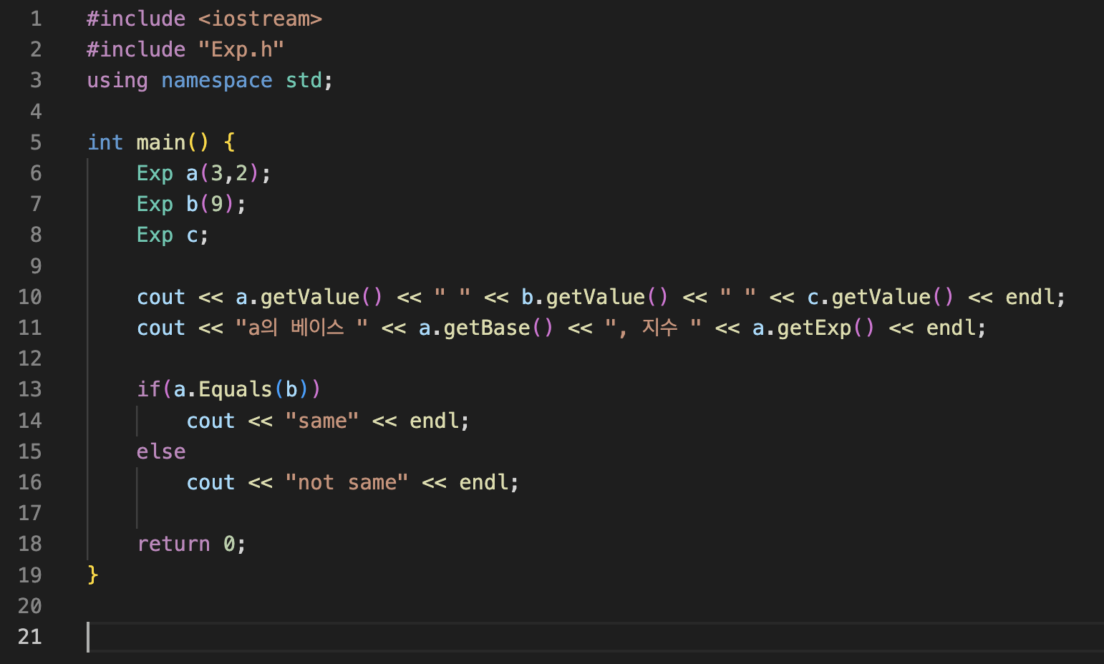Click the a.getBase() call
This screenshot has width=1104, height=664.
tap(486, 328)
